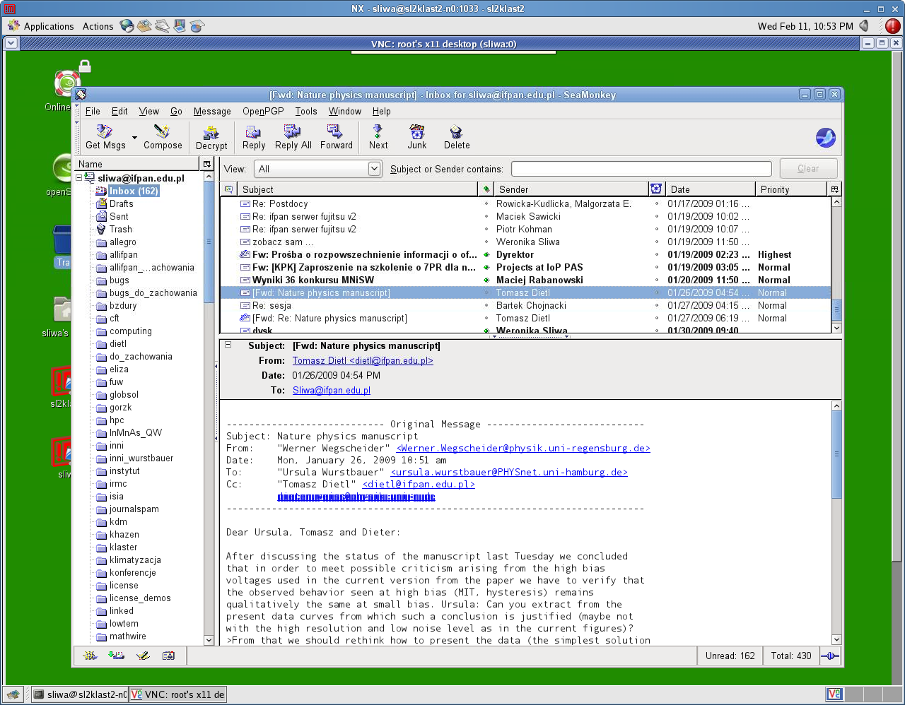Viewport: 905px width, 705px height.
Task: Forward the selected message
Action: (x=336, y=136)
